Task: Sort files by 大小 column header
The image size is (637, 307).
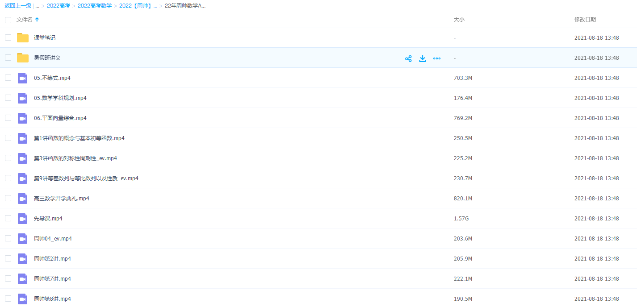Action: pos(459,20)
